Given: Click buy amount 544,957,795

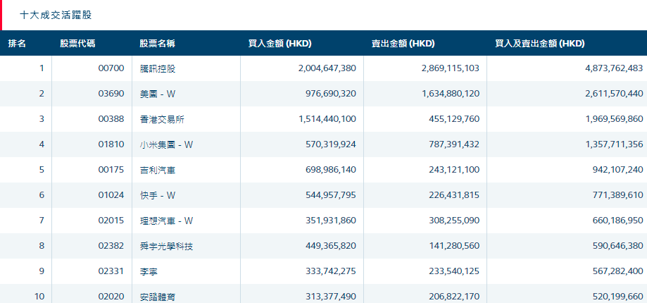Looking at the screenshot, I should click(x=331, y=195).
